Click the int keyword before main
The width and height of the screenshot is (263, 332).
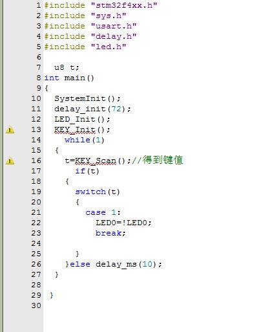pyautogui.click(x=52, y=78)
